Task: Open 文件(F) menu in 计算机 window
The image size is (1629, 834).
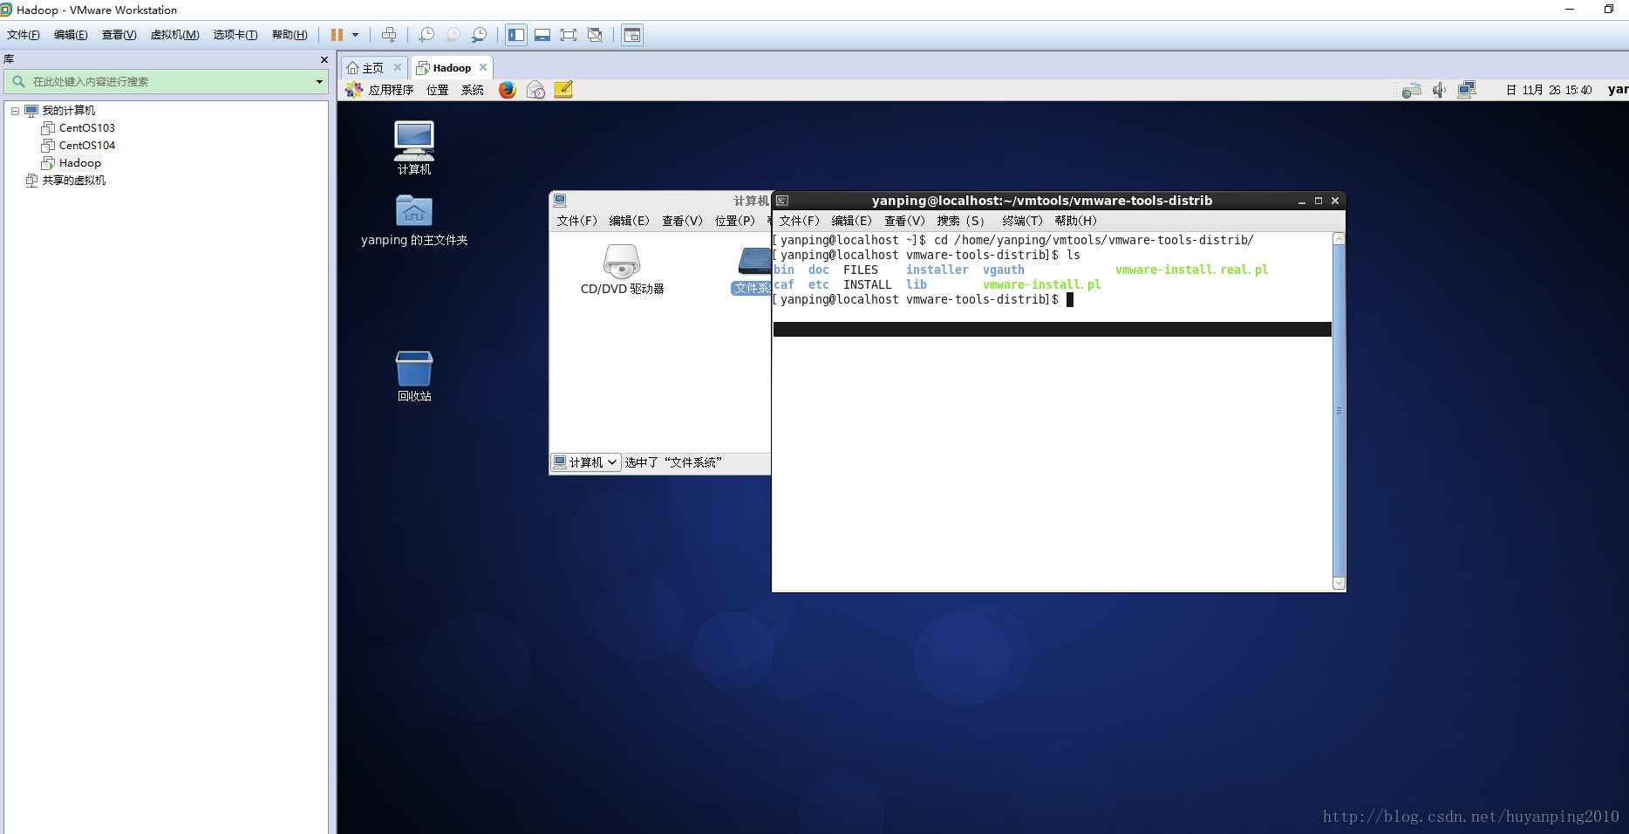Action: (x=576, y=221)
